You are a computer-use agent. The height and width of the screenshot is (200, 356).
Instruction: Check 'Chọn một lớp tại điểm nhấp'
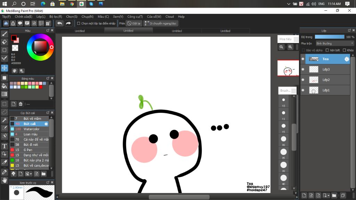[x=79, y=23]
